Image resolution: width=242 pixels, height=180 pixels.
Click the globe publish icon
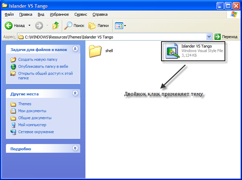coord(13,67)
